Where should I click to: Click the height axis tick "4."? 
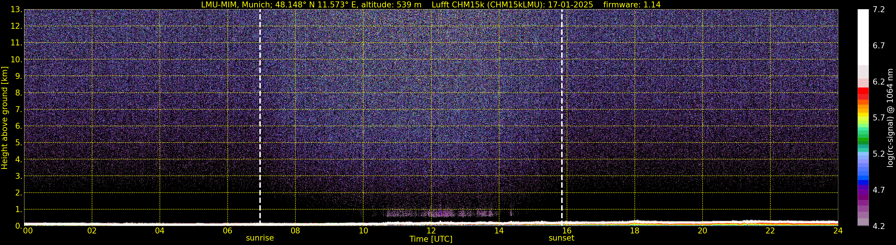pos(18,159)
